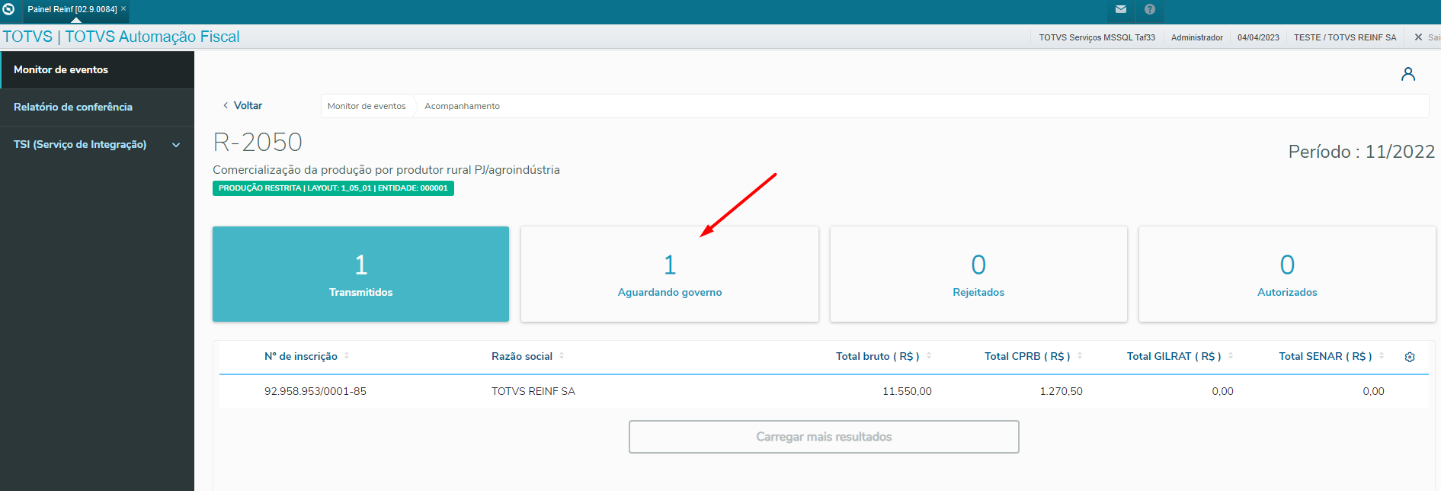Click TOTVS REINF SA row cell
Screen dimensions: 1441x491
(533, 391)
